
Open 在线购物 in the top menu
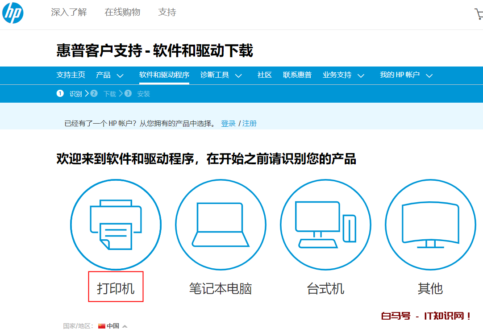122,12
